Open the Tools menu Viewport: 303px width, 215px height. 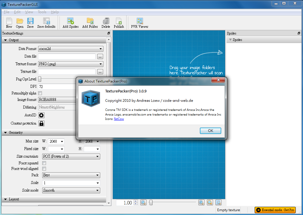[x=42, y=12]
